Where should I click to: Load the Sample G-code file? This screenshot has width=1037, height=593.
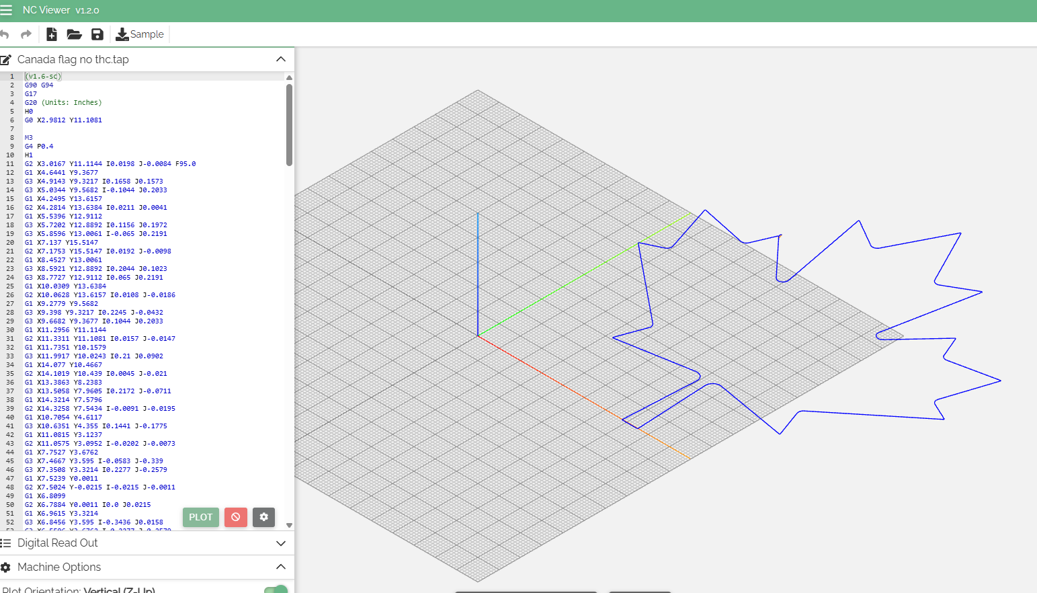[140, 34]
